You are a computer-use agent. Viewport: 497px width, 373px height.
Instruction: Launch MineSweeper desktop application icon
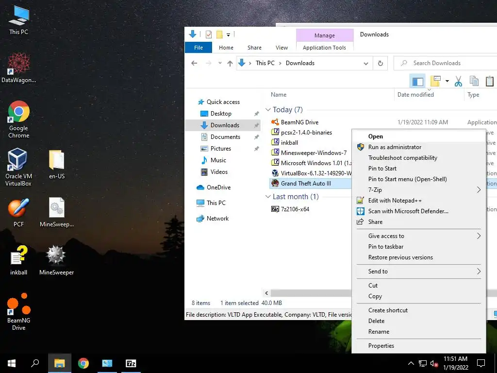(x=57, y=260)
